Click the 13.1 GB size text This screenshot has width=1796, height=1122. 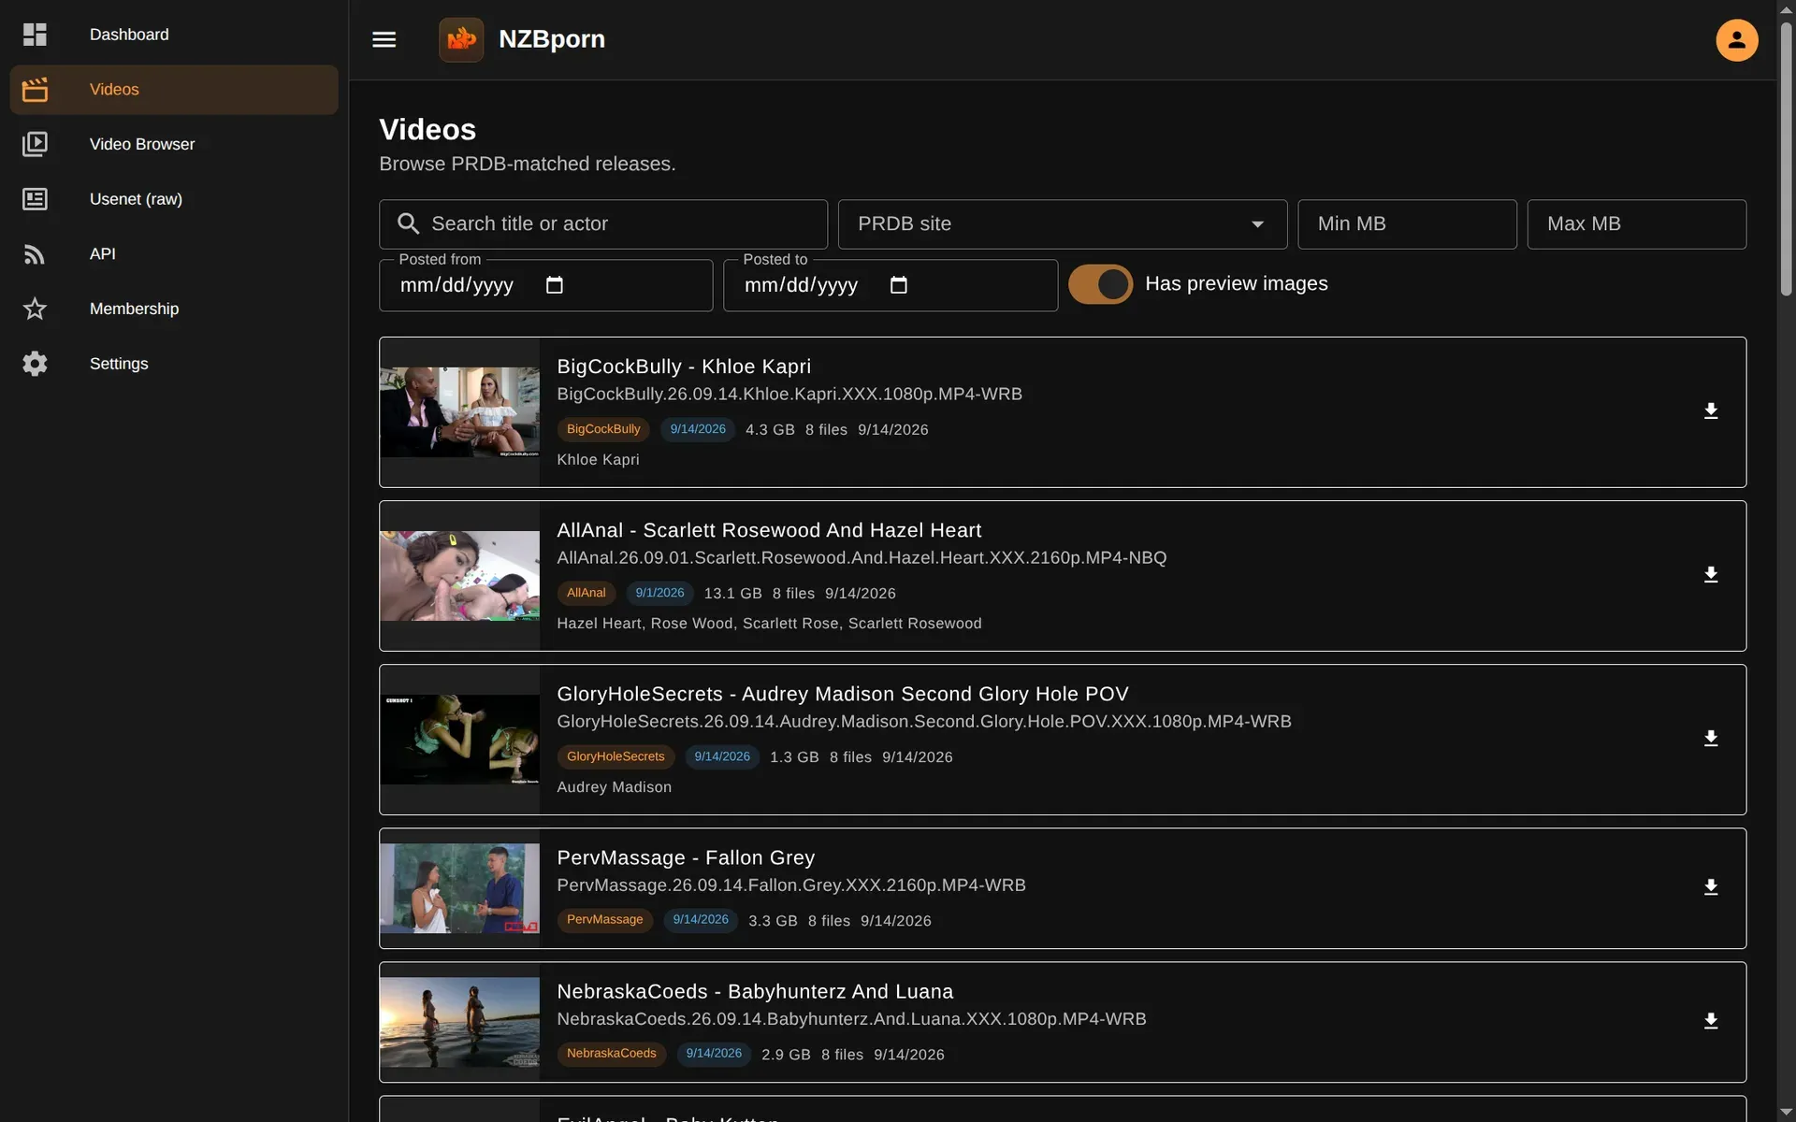pyautogui.click(x=732, y=594)
